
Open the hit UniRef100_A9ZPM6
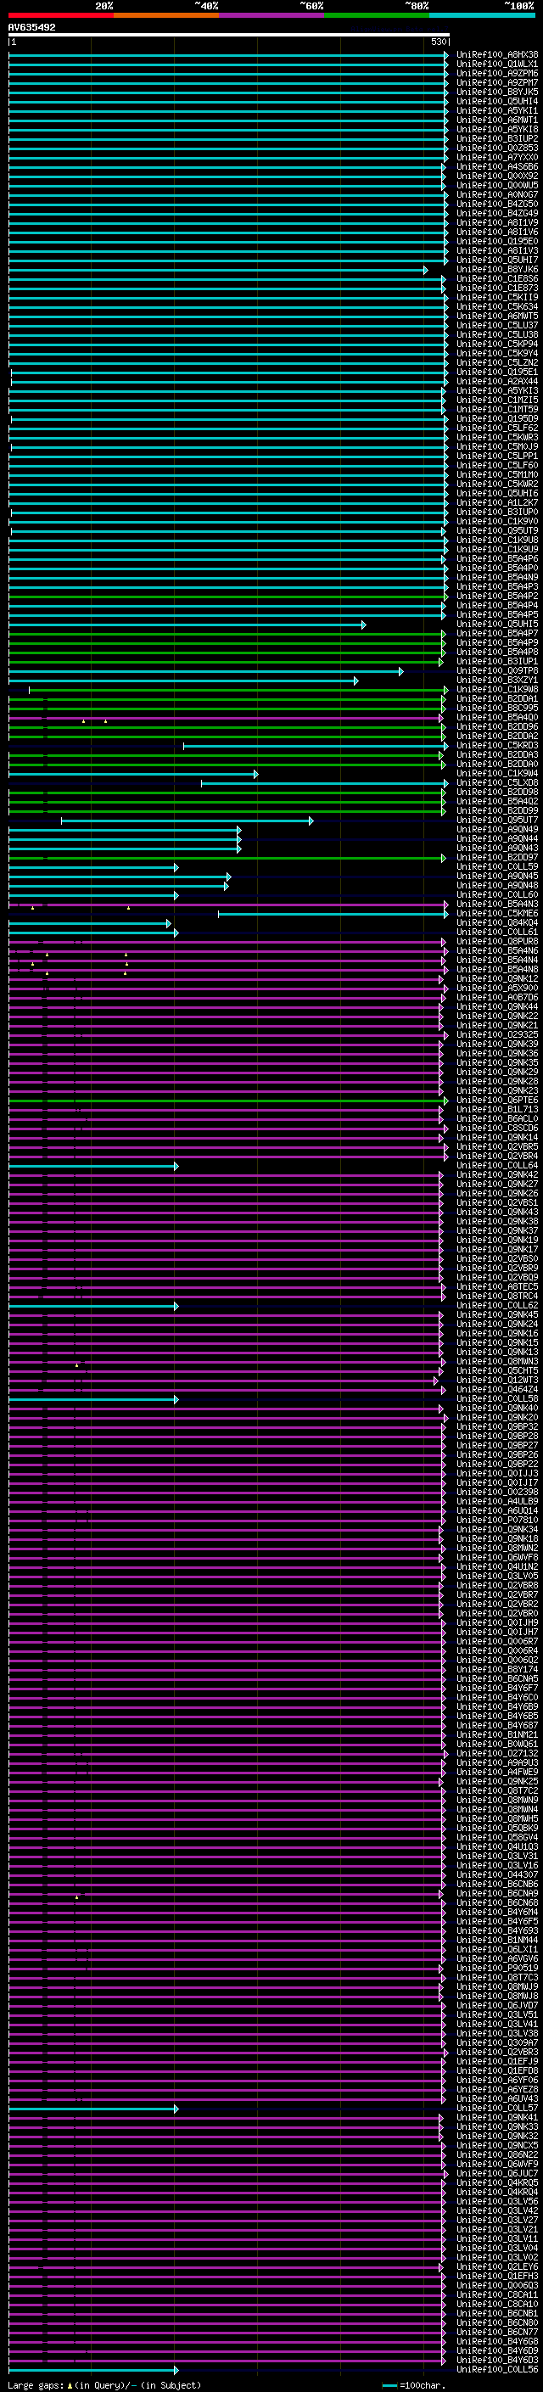coord(496,73)
